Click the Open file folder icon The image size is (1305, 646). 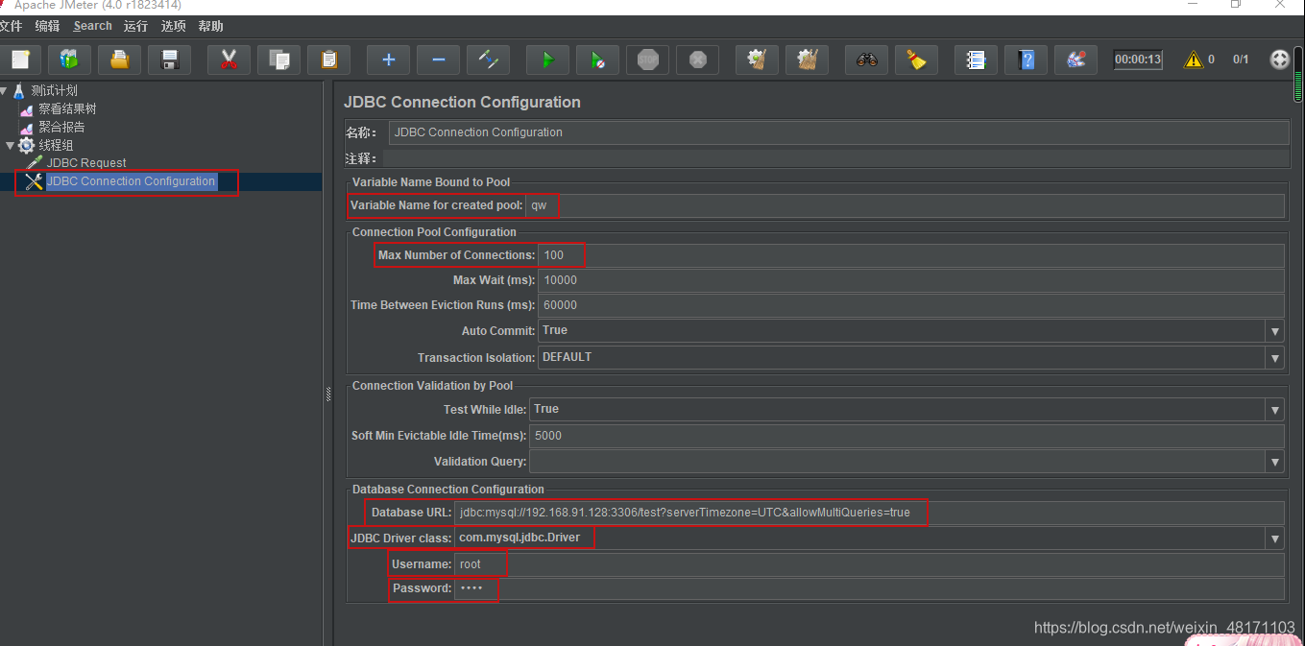119,60
